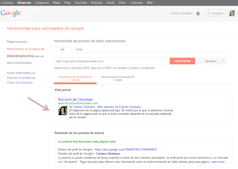Expand the Más menu
Viewport: 238px width, 169px height.
pyautogui.click(x=151, y=3)
